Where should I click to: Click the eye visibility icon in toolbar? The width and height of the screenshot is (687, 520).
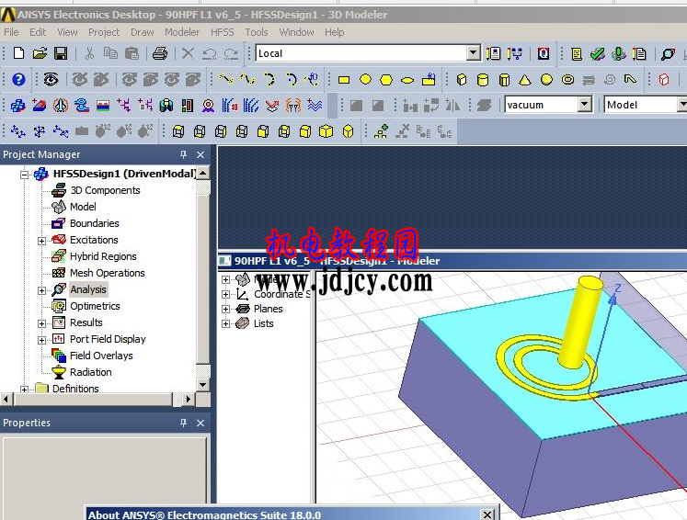pyautogui.click(x=51, y=79)
